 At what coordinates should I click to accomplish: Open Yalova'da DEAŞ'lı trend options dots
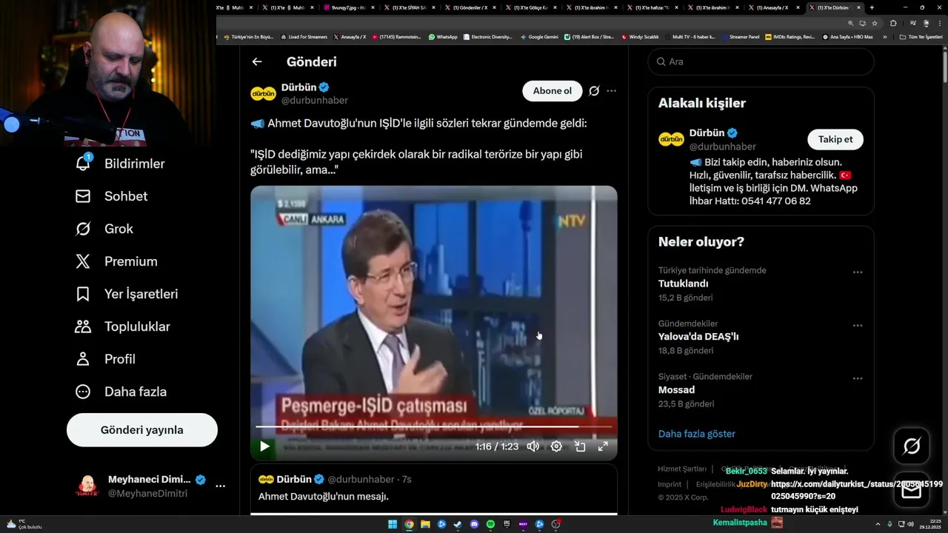(x=858, y=326)
